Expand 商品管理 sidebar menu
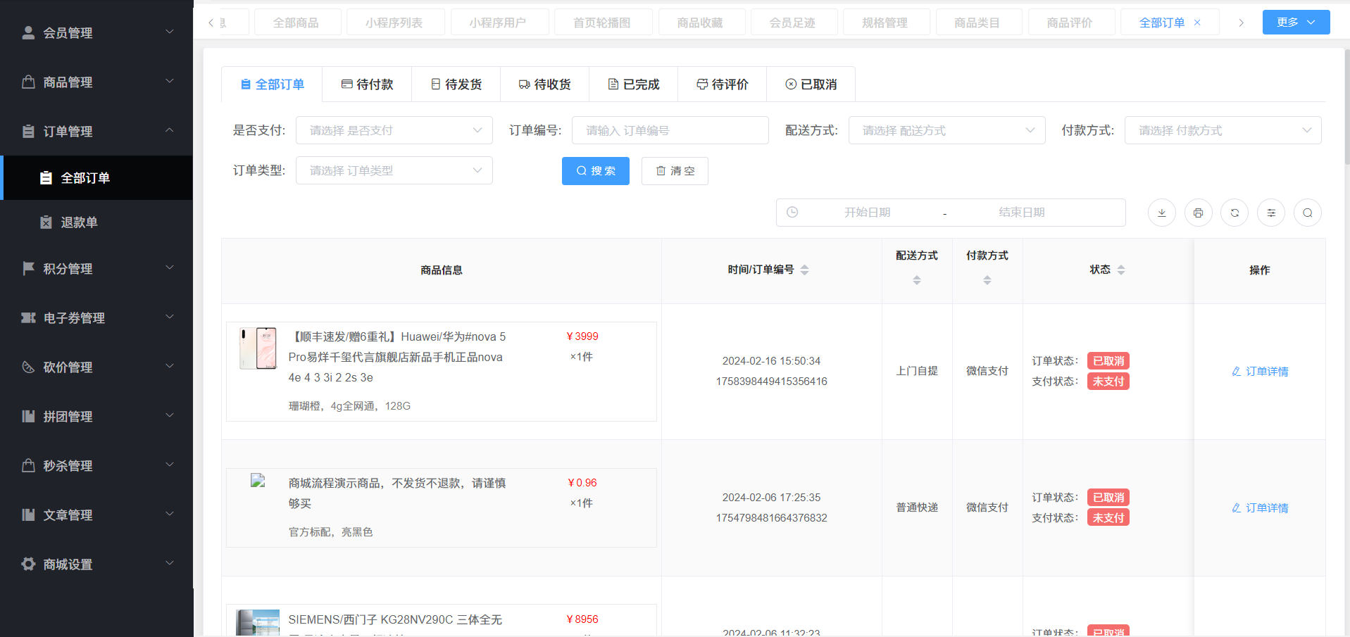This screenshot has width=1350, height=637. point(96,82)
